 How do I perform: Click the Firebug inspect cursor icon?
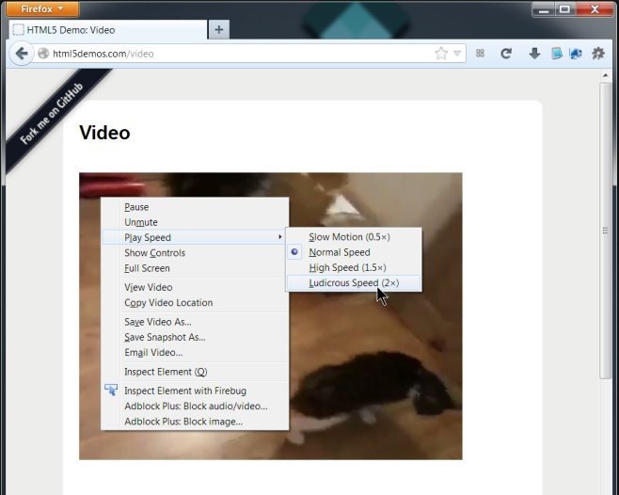(x=111, y=390)
